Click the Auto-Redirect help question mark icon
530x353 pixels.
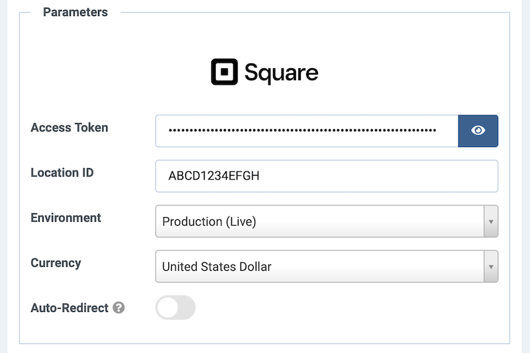click(x=119, y=308)
